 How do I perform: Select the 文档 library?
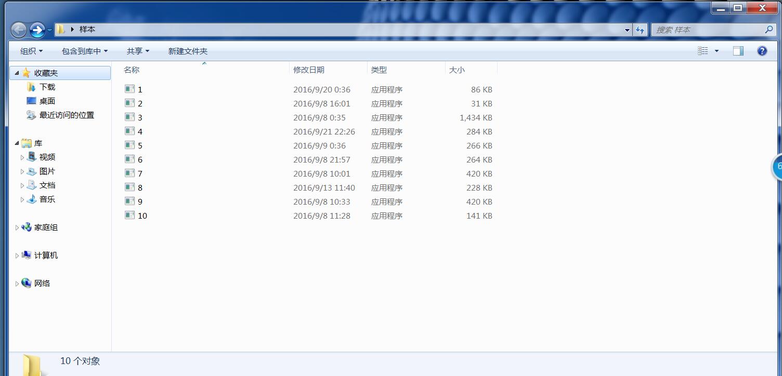click(x=47, y=185)
